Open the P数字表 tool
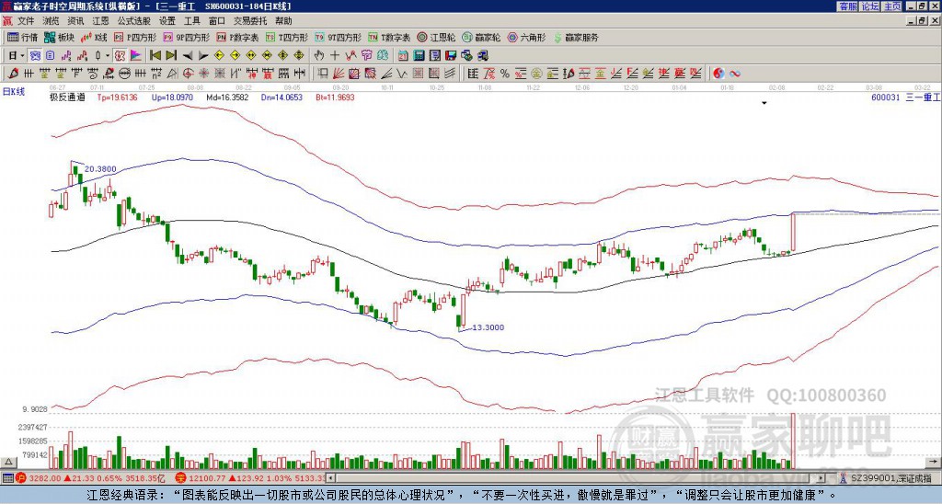Screen dimensions: 942x504 point(237,37)
